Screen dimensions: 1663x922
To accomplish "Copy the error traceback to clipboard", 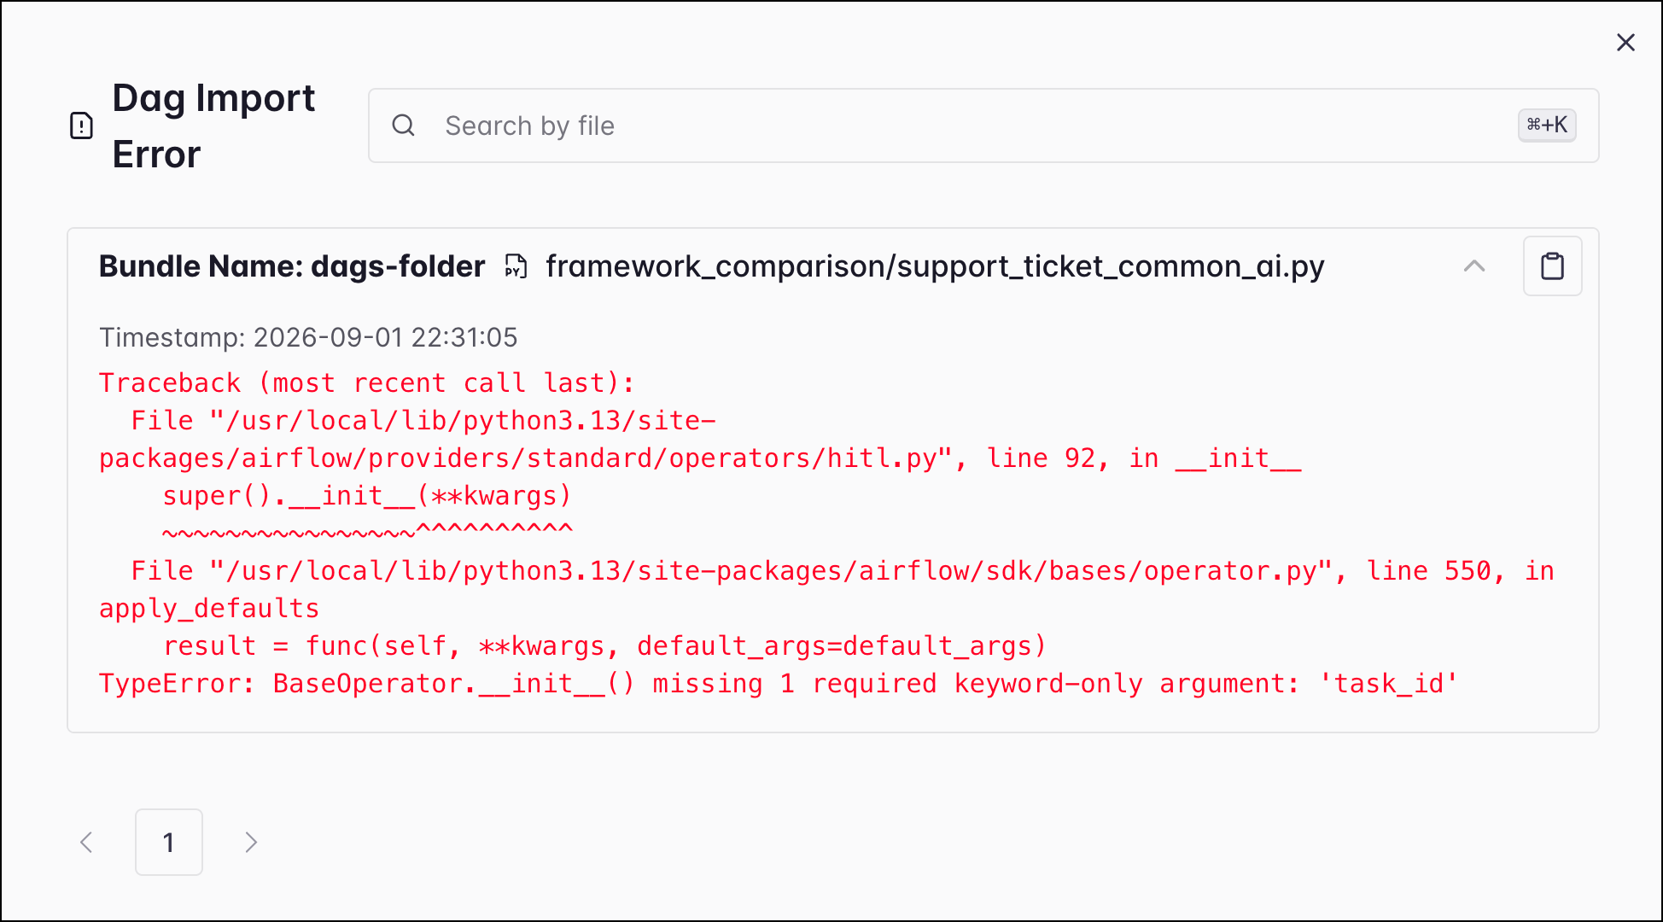I will pos(1552,266).
